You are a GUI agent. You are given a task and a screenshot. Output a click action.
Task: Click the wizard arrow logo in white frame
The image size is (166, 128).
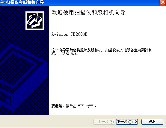coord(35,20)
